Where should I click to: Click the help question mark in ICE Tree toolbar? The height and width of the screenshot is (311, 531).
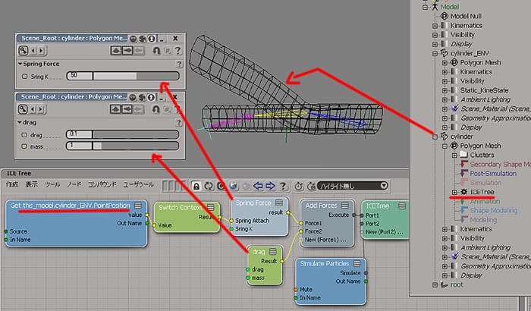(x=283, y=186)
